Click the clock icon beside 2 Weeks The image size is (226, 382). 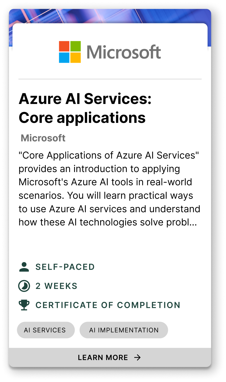[x=24, y=286]
